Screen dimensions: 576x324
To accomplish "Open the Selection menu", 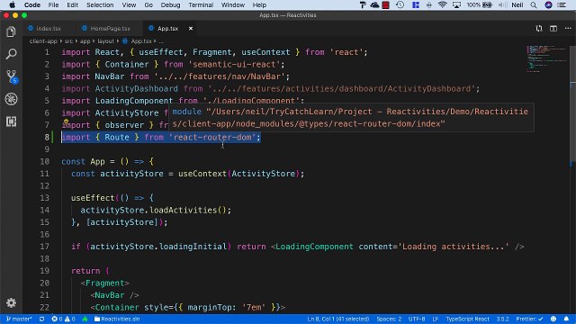I will point(100,4).
